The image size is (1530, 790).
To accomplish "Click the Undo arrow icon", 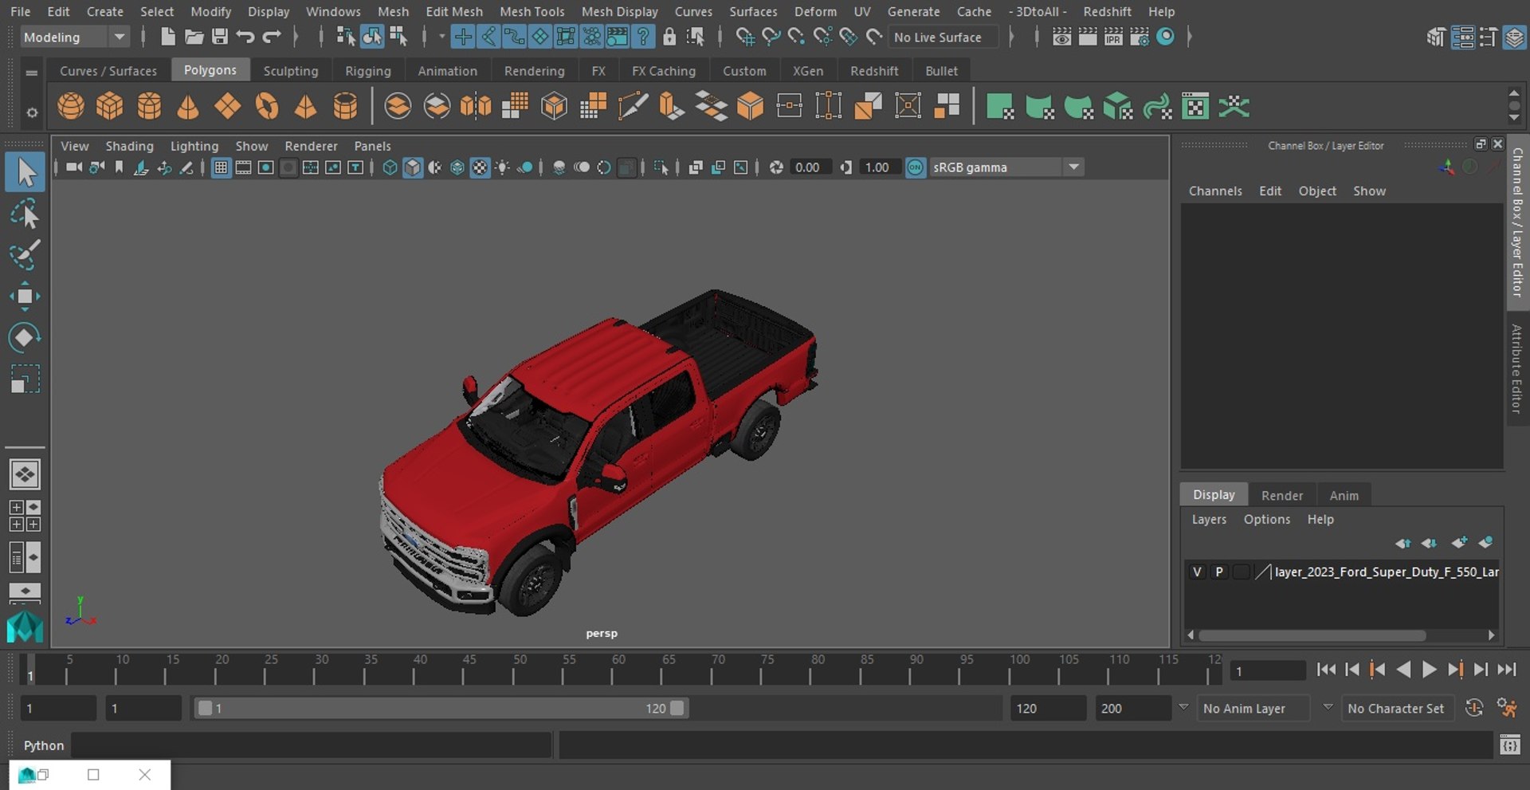I will 245,37.
